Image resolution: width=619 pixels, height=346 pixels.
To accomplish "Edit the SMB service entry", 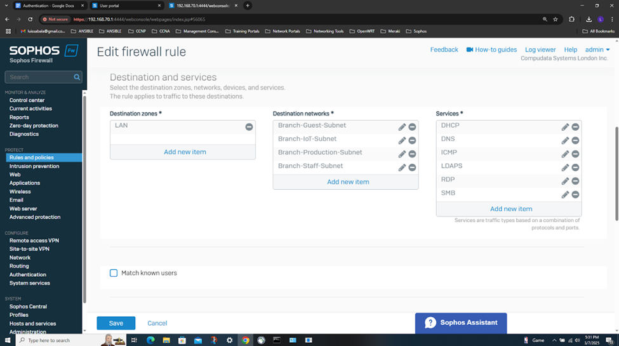I will (x=565, y=194).
